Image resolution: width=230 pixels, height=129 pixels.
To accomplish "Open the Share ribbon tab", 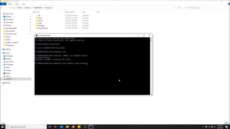I will click(17, 4).
